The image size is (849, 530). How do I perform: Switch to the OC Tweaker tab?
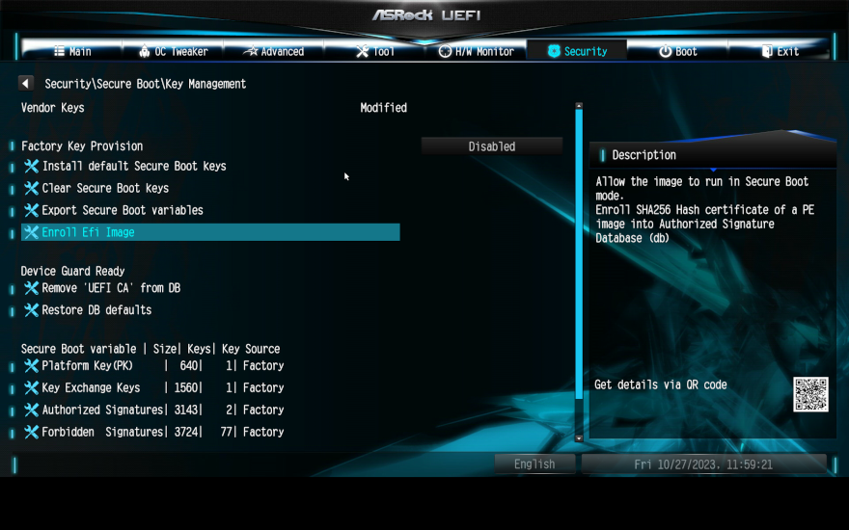pos(174,51)
